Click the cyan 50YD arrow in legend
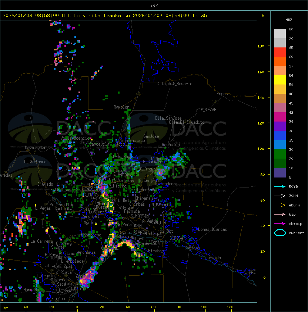Image resolution: width=308 pixels, height=312 pixels. tap(280, 186)
